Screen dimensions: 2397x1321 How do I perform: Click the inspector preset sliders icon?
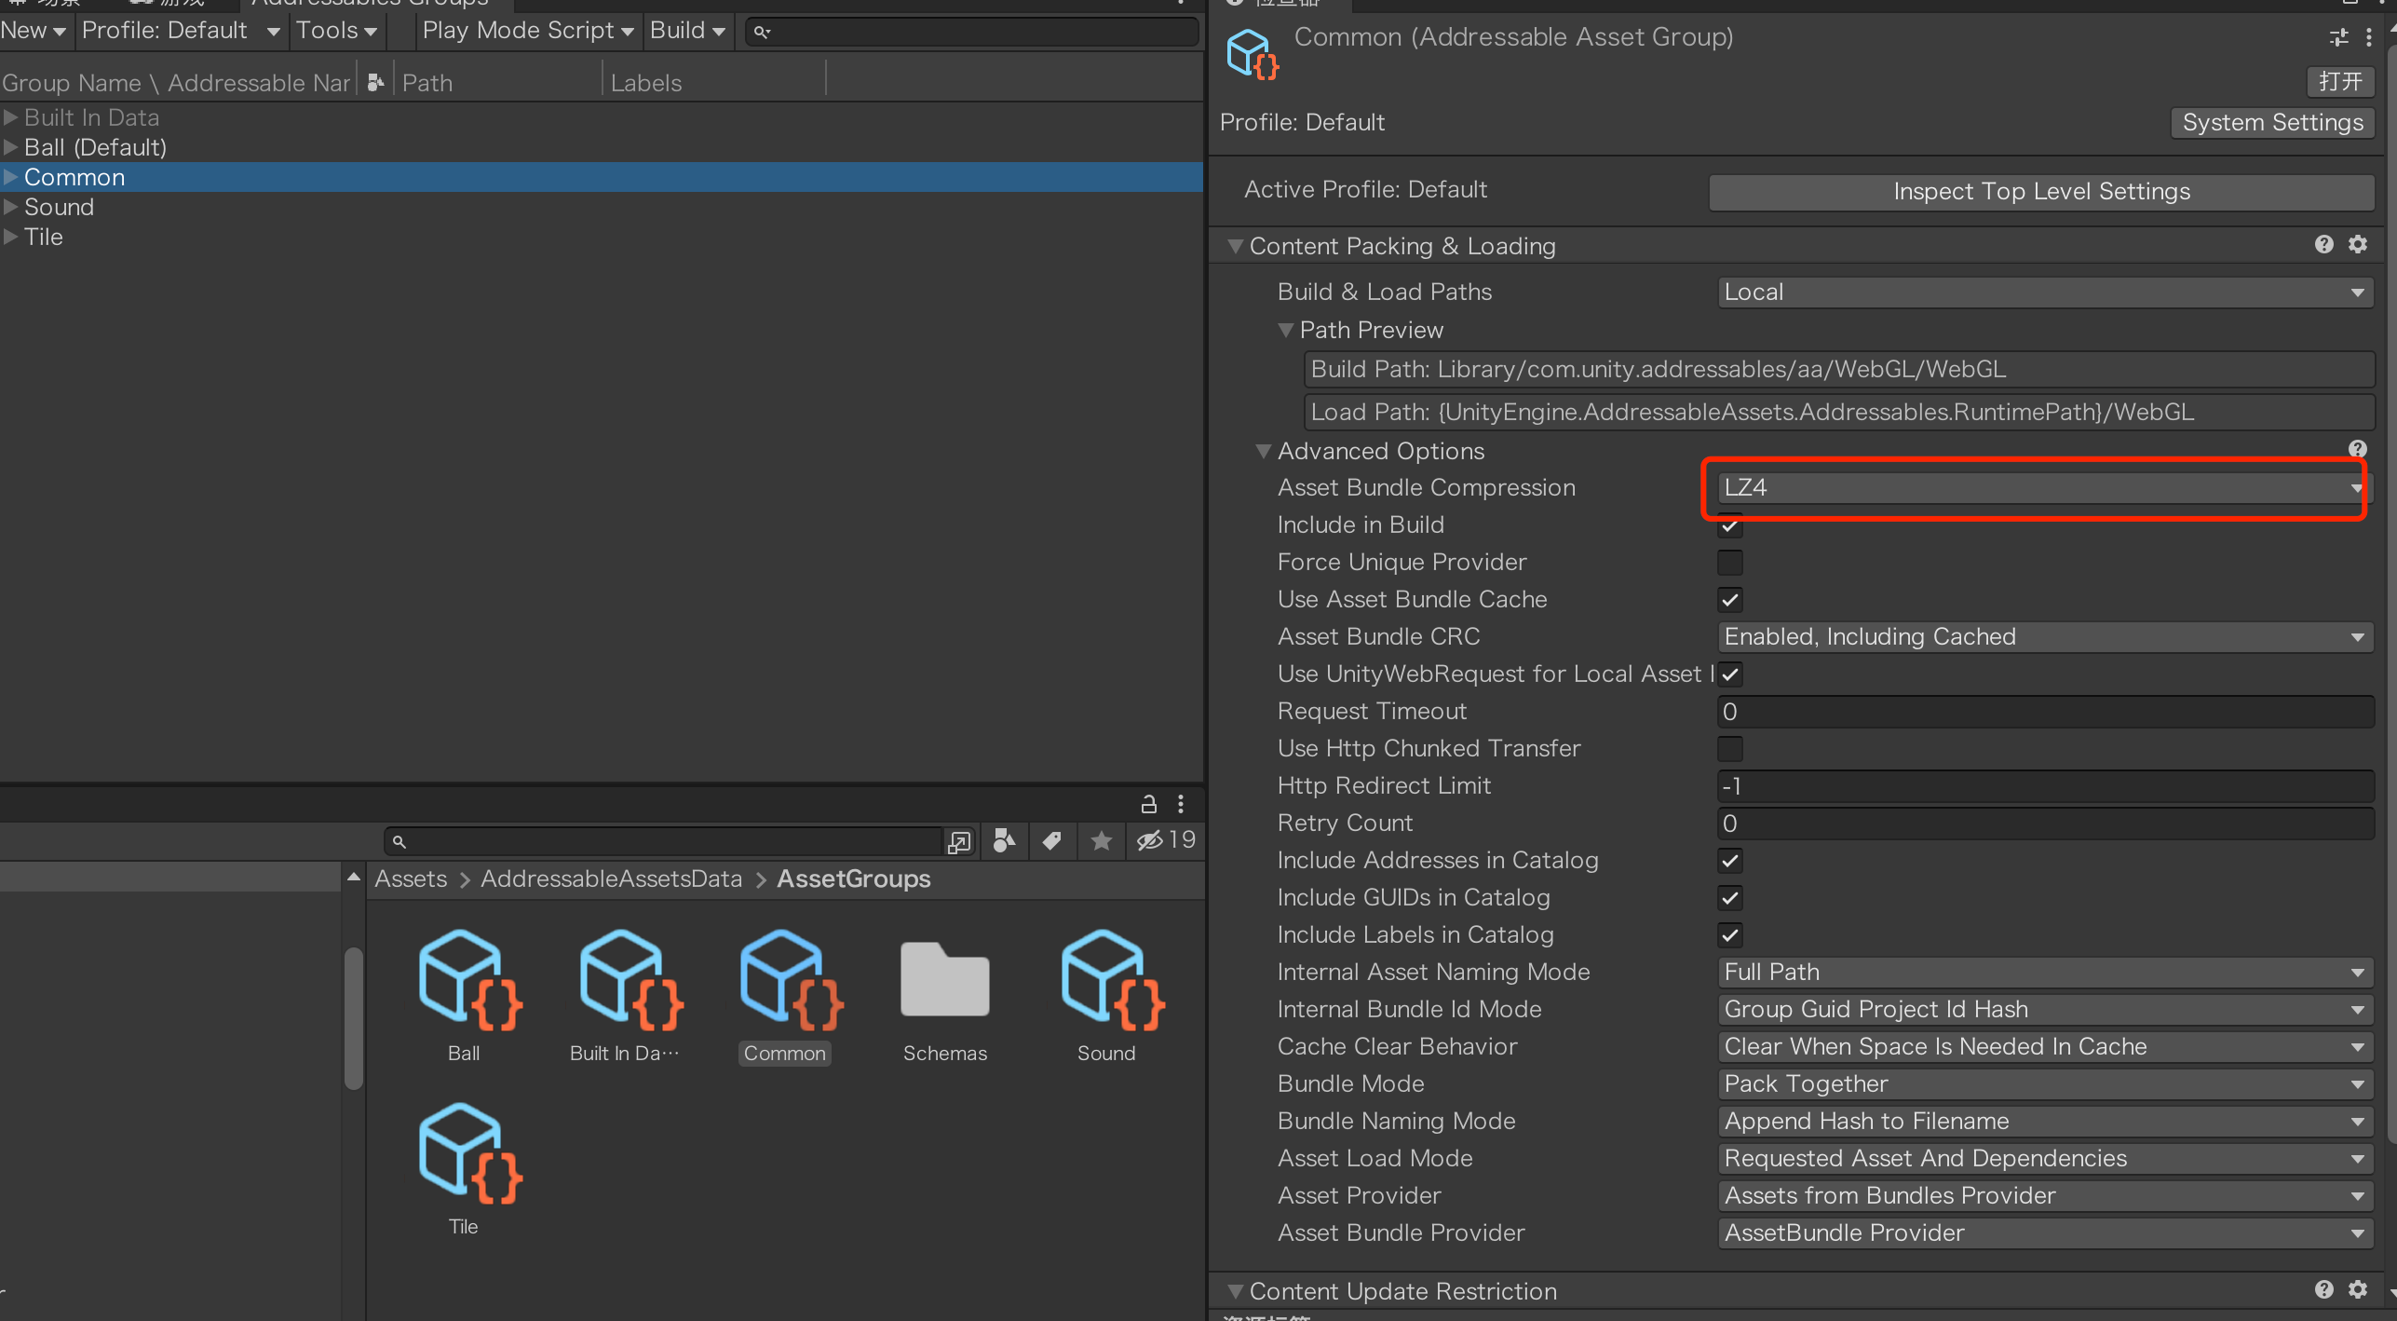[2338, 37]
